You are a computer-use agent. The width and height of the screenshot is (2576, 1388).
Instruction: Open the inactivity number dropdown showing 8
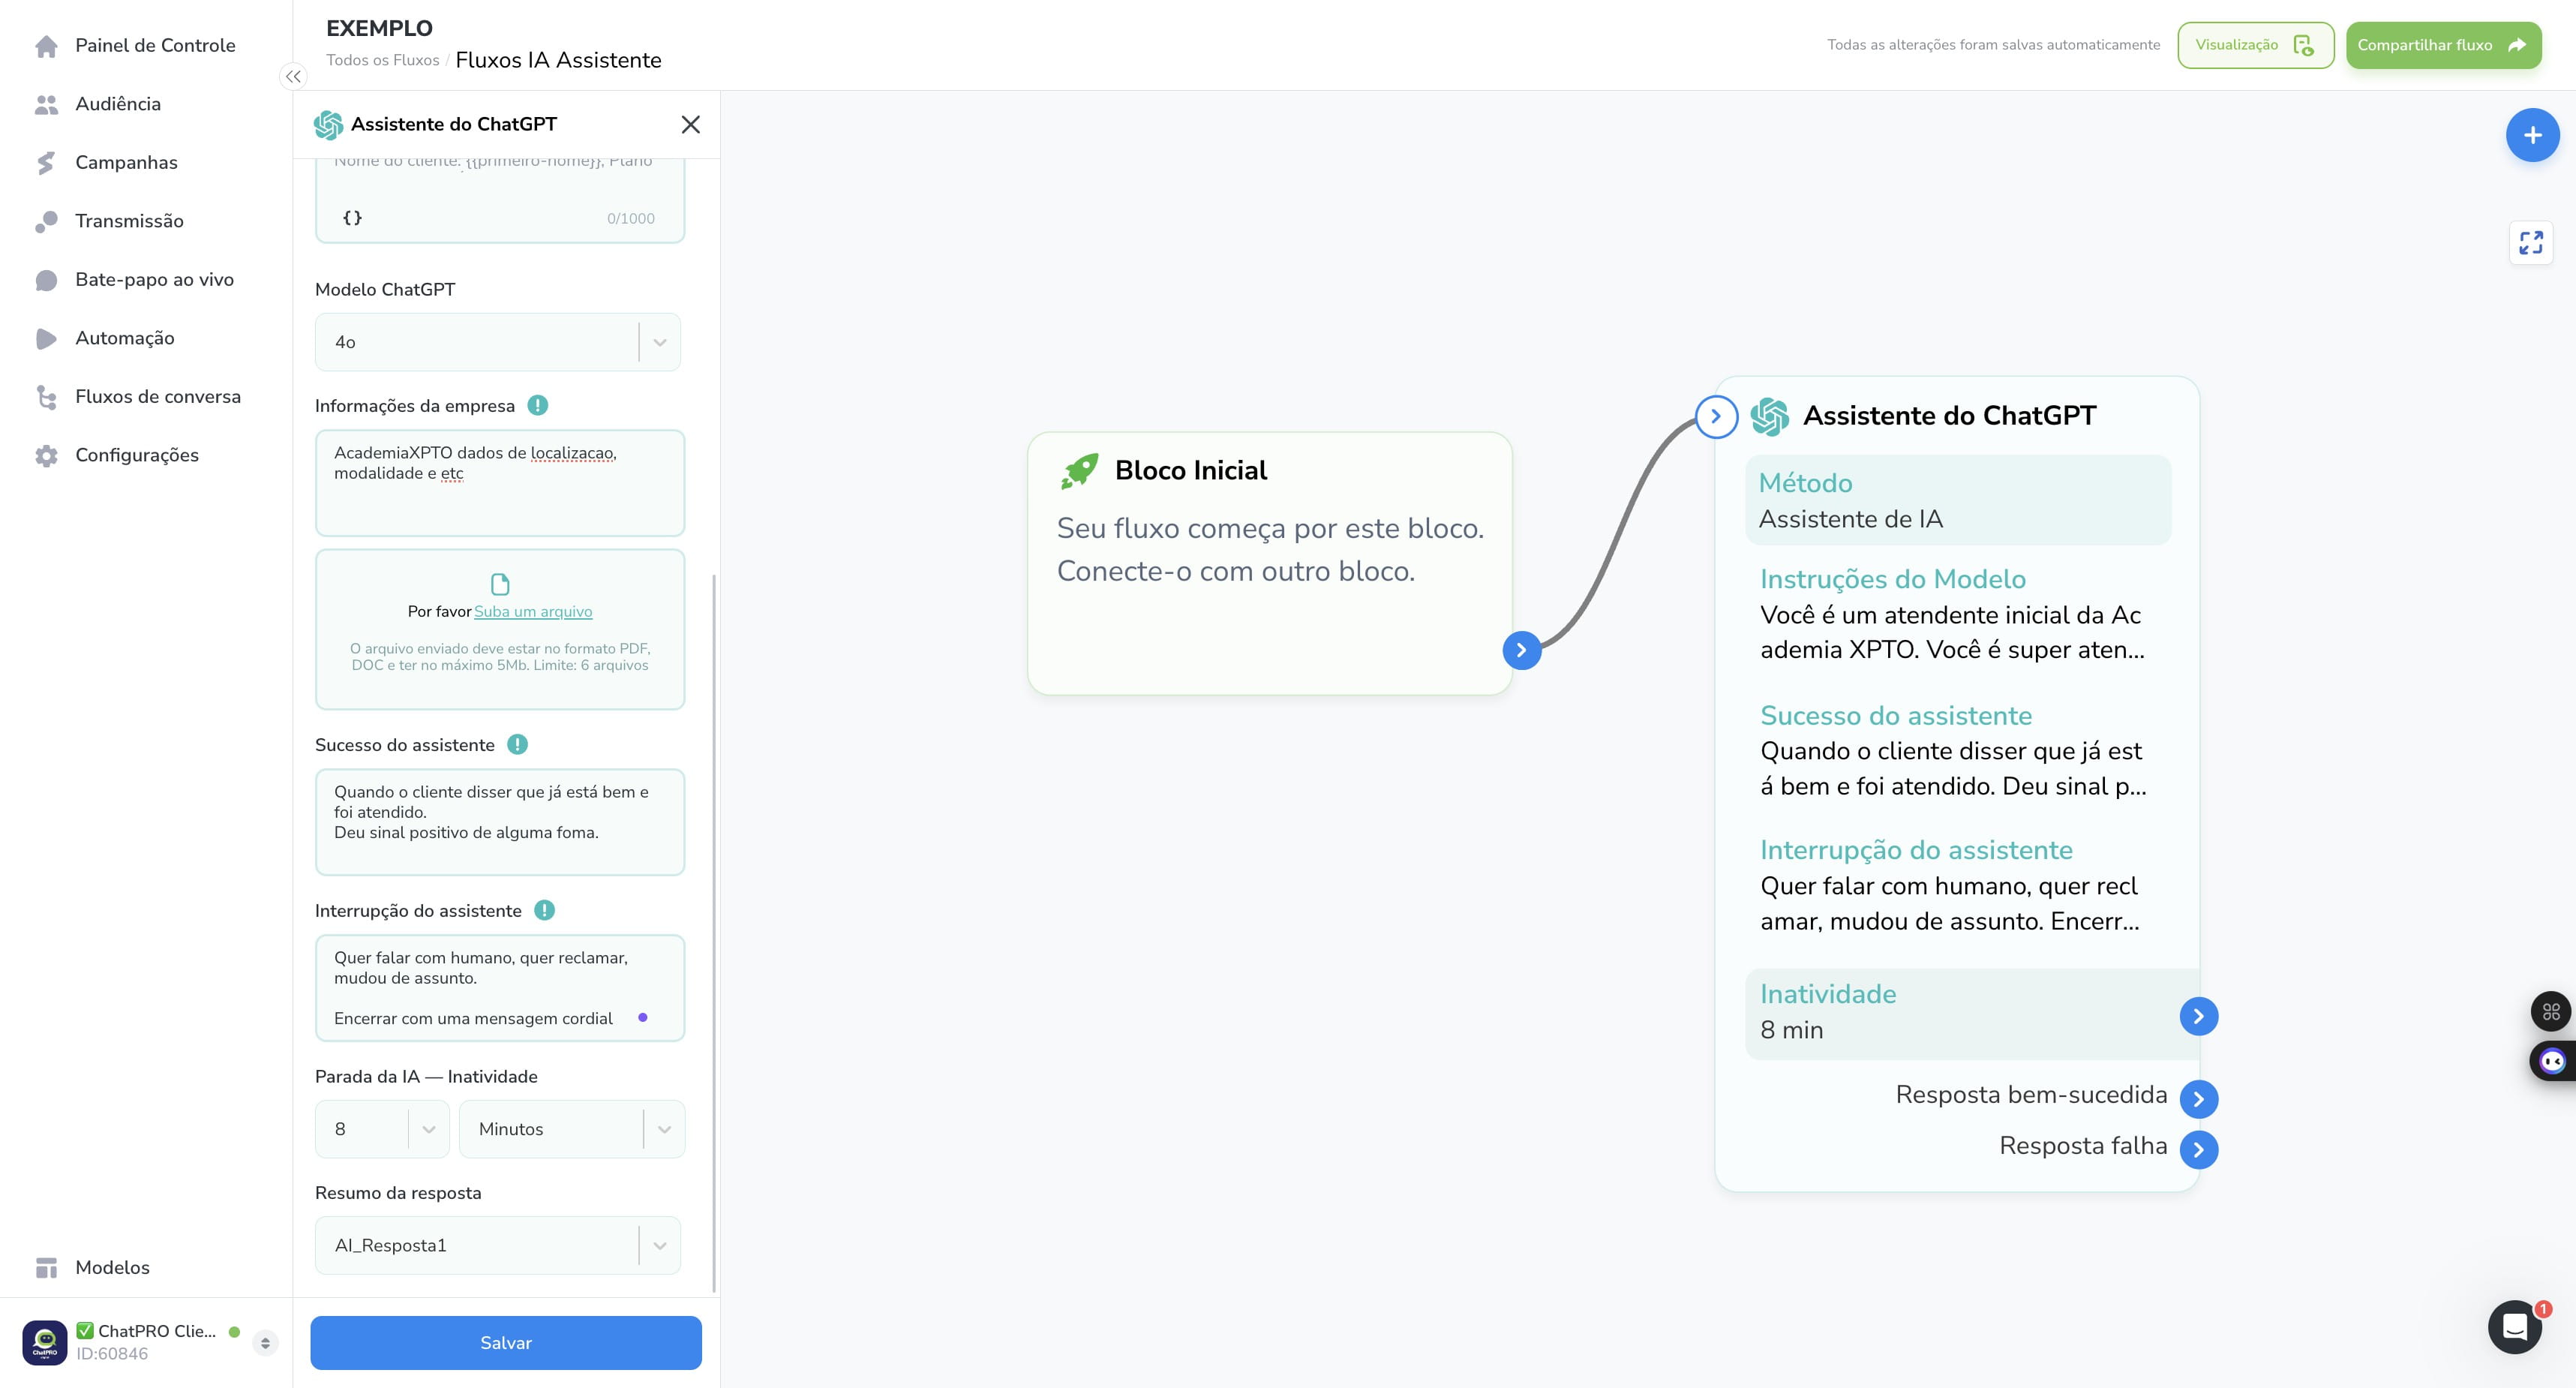click(x=382, y=1129)
